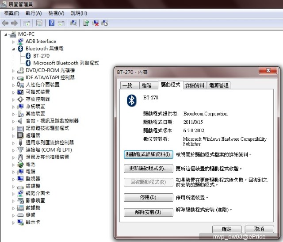Click the Bluetooth icon of Microsoft Bluetooth 列舉程式
Viewport: 283px width, 242px height.
[x=28, y=63]
